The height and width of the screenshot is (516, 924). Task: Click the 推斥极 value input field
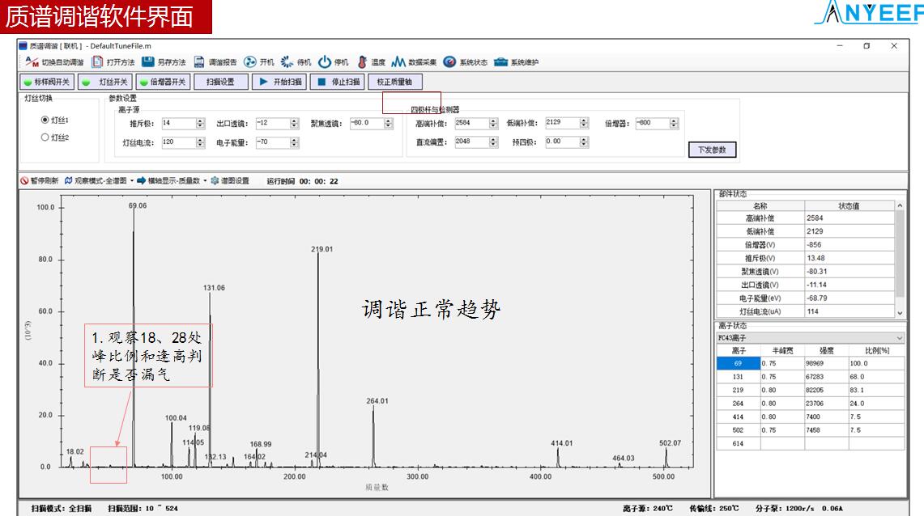point(177,124)
